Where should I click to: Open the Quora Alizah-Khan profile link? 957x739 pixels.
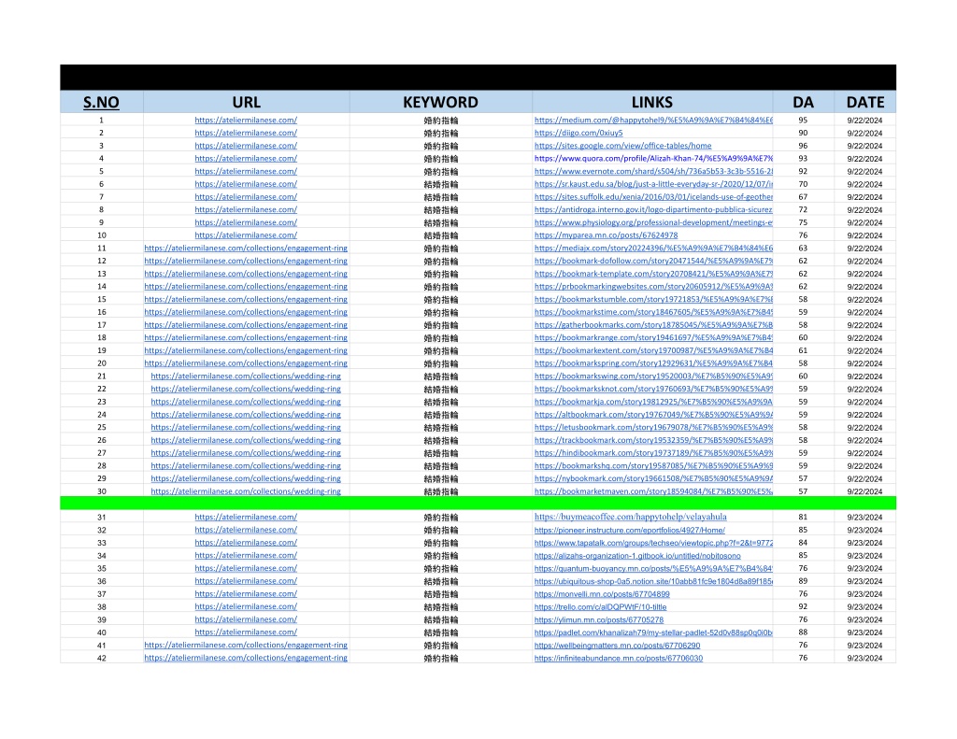pos(653,159)
